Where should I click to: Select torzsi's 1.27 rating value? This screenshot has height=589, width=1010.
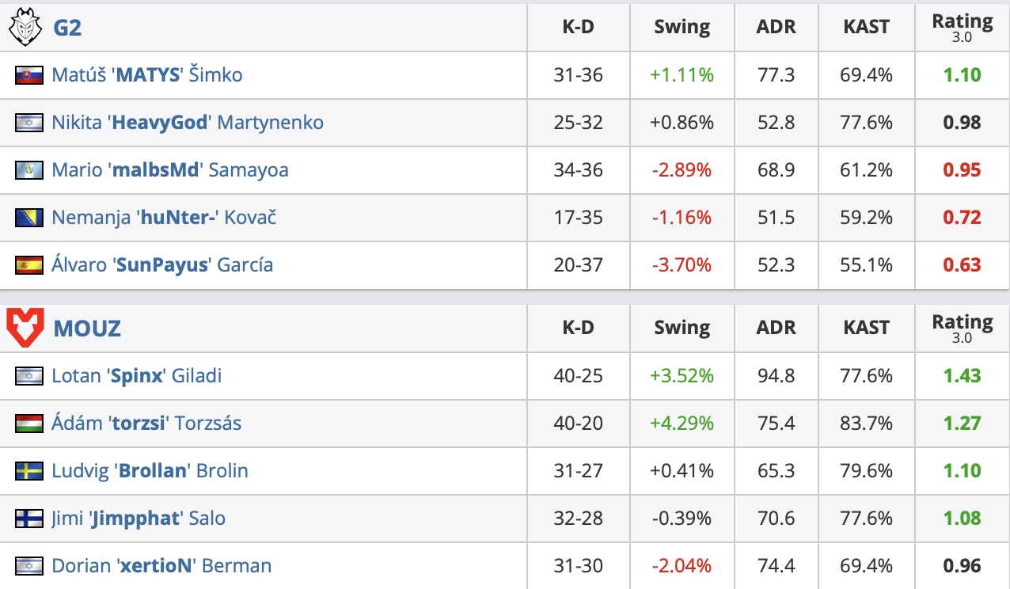click(x=962, y=424)
